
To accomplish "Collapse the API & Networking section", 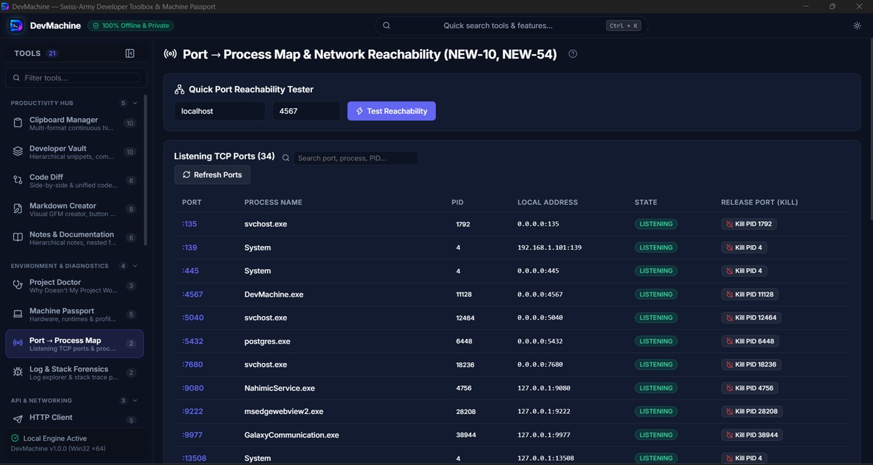I will pyautogui.click(x=135, y=401).
